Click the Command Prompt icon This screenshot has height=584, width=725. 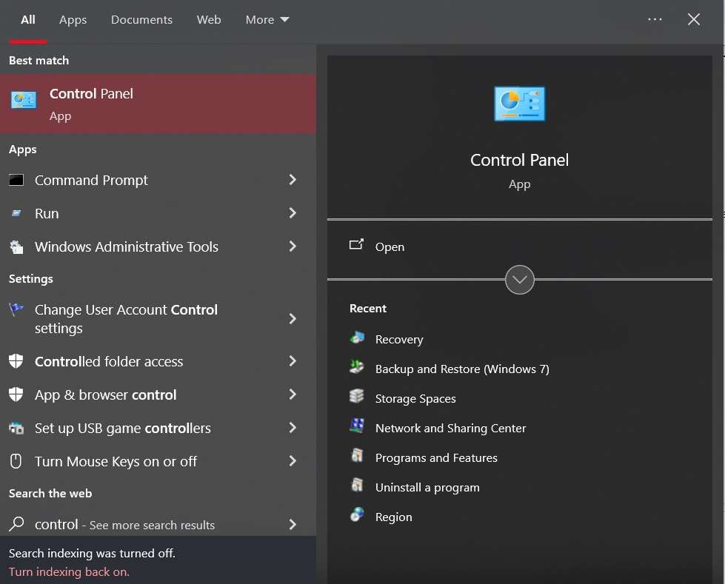pos(16,180)
